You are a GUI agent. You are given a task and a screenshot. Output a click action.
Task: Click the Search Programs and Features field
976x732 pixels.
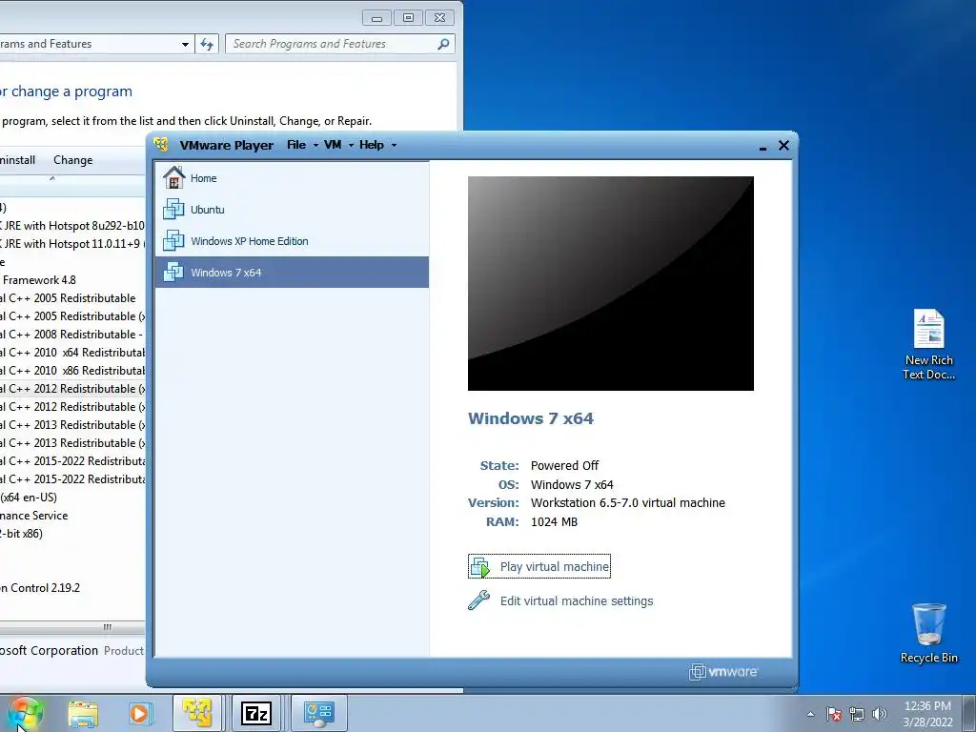(x=340, y=44)
